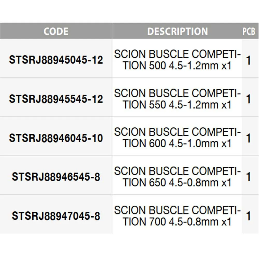The image size is (259, 259).
Task: Select product code STSRJ88946045-10
Action: click(56, 138)
